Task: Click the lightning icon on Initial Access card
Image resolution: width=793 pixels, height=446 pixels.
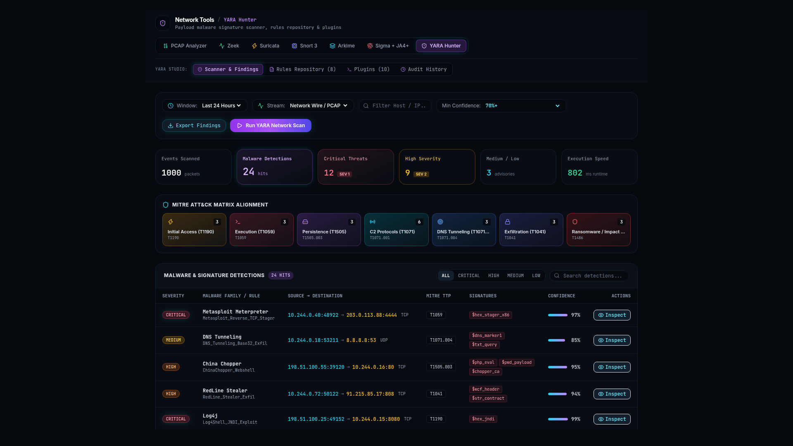Action: click(171, 222)
